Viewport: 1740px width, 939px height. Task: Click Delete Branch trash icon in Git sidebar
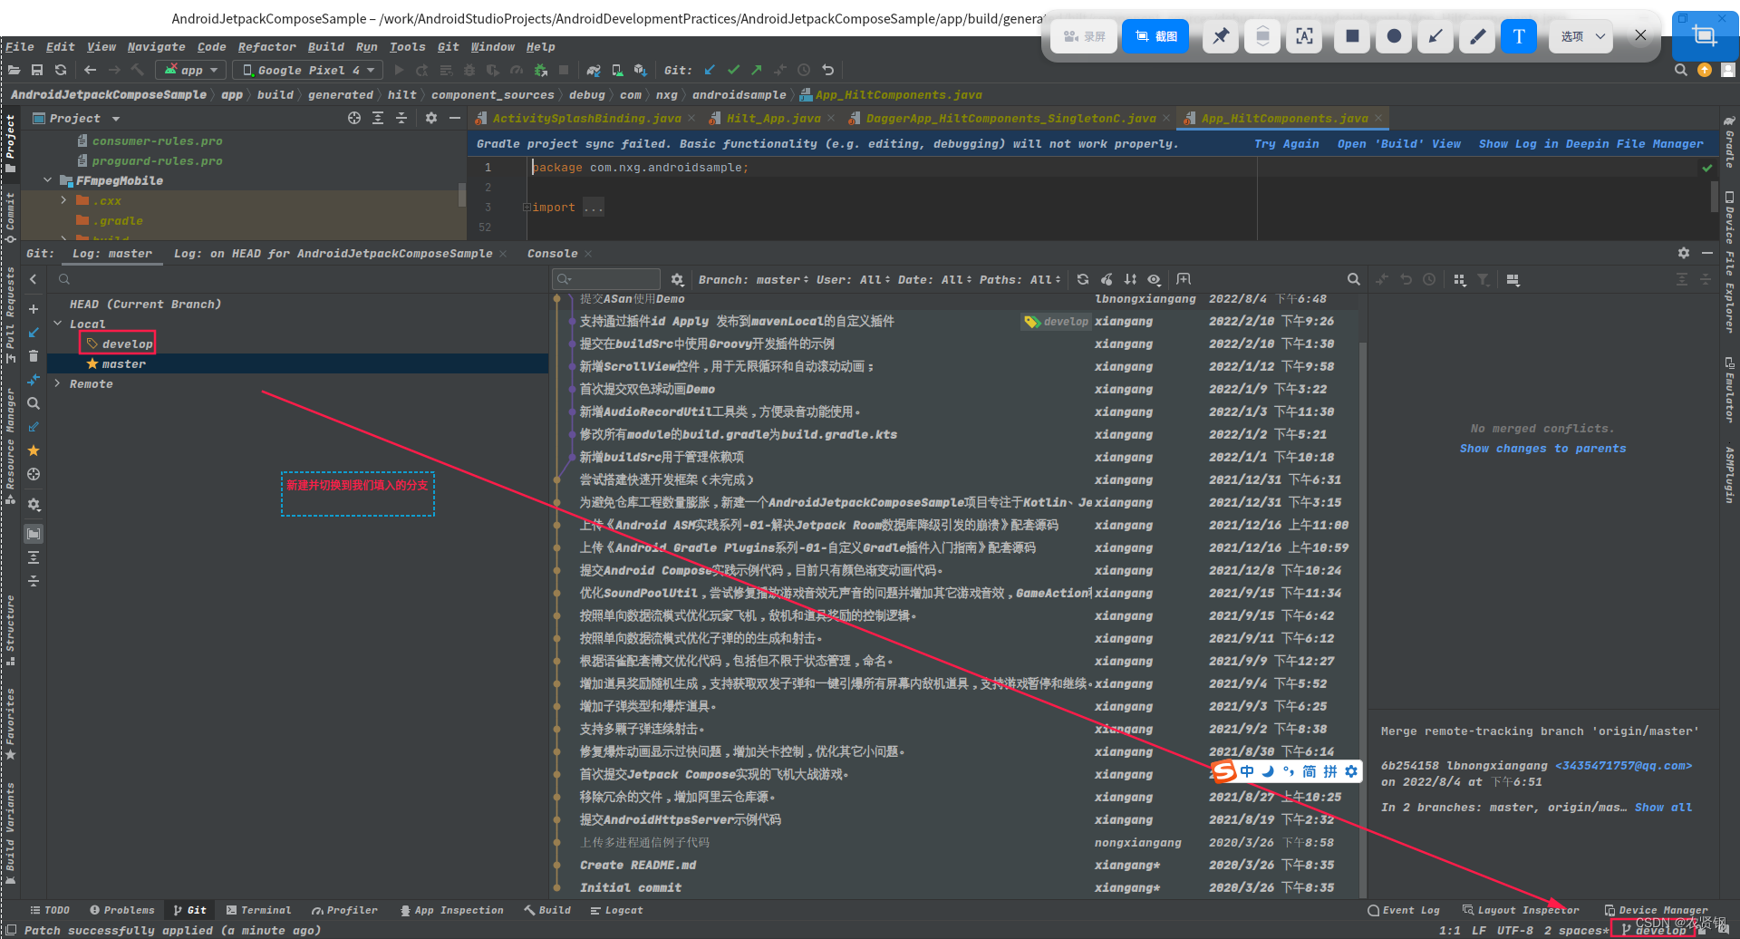[x=34, y=356]
